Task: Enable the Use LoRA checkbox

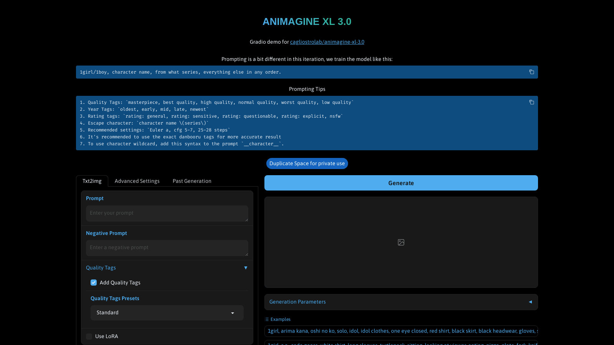Action: (89, 336)
